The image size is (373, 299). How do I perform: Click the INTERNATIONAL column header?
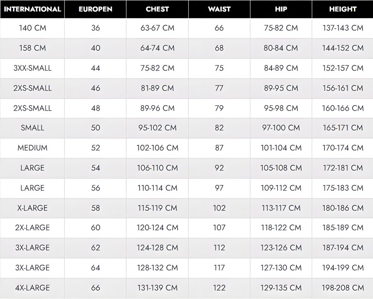pos(32,9)
